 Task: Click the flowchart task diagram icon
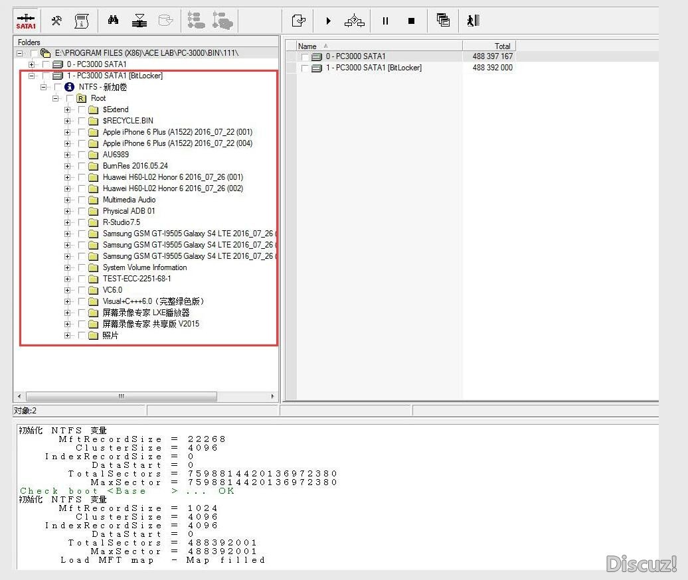point(354,21)
